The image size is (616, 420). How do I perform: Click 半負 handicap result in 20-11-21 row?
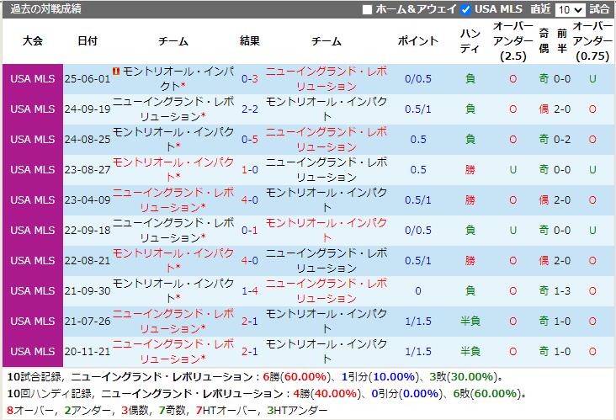click(470, 351)
